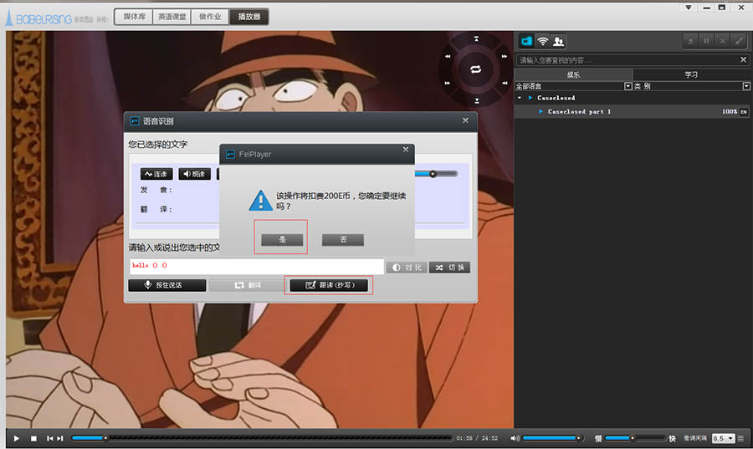Select the blue media library panel icon
Viewport: 753px width, 449px height.
(x=527, y=41)
